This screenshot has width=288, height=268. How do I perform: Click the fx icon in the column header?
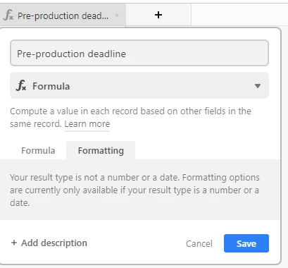click(x=8, y=16)
